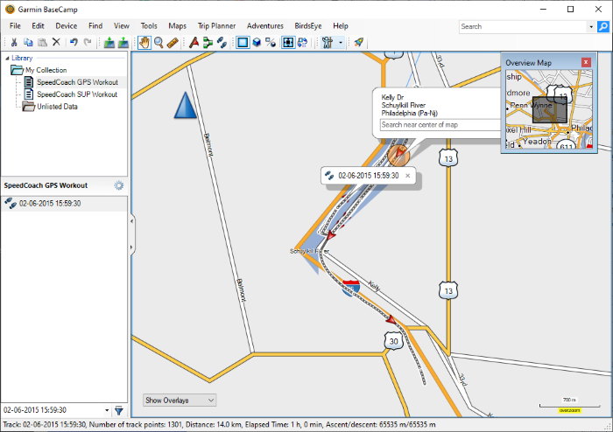Image resolution: width=613 pixels, height=432 pixels.
Task: Open the Show Overlays dropdown
Action: (180, 400)
